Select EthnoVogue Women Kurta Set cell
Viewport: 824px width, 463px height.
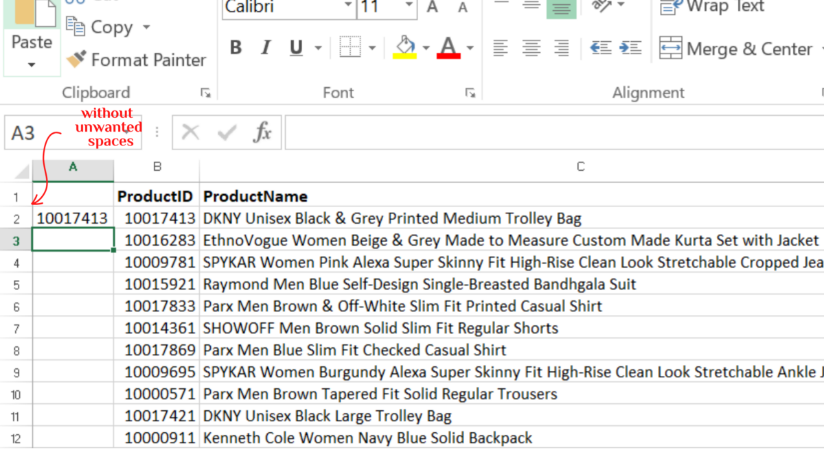512,241
